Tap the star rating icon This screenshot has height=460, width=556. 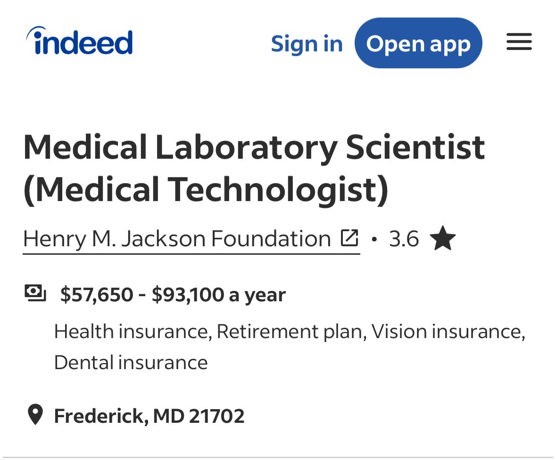pos(443,238)
